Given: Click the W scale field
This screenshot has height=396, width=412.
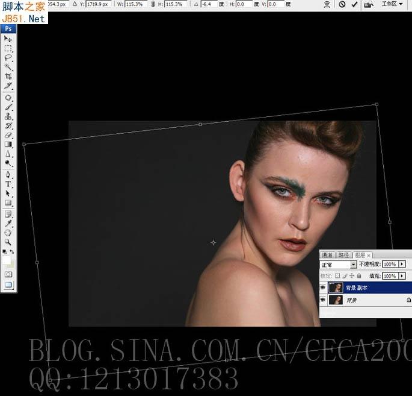Looking at the screenshot, I should [x=135, y=4].
